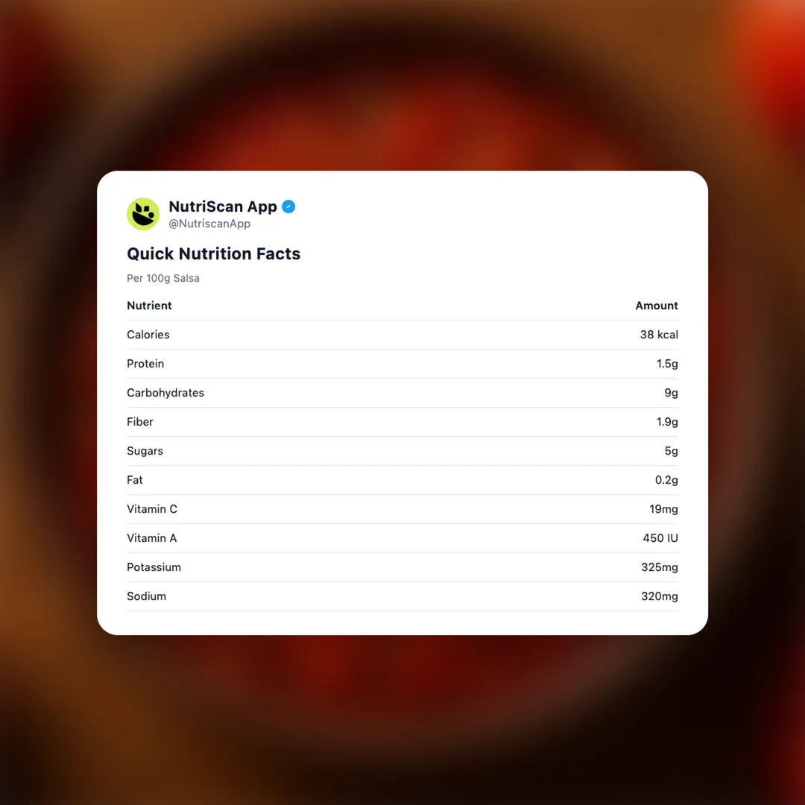Image resolution: width=805 pixels, height=805 pixels.
Task: Select the Vitamin C row label
Action: click(152, 509)
